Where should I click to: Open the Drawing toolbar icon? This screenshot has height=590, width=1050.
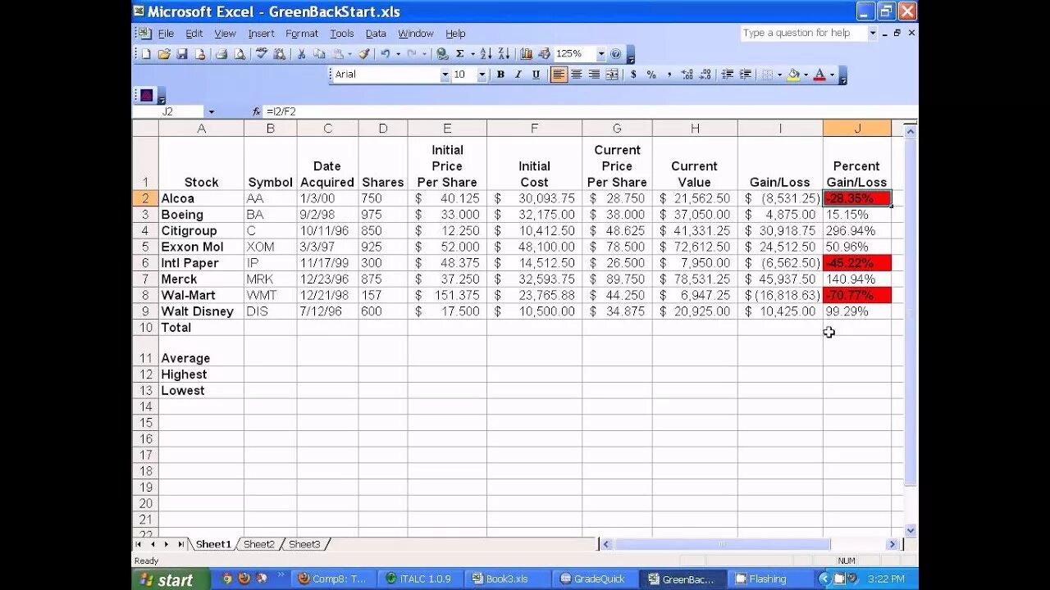545,54
